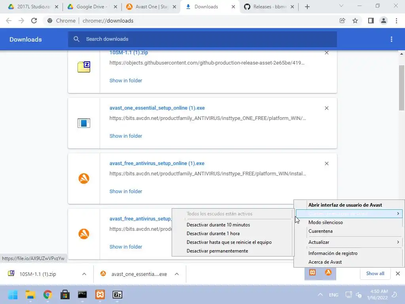
Task: Open options for the avast_one_essentia....exe shelf item
Action: pyautogui.click(x=177, y=274)
